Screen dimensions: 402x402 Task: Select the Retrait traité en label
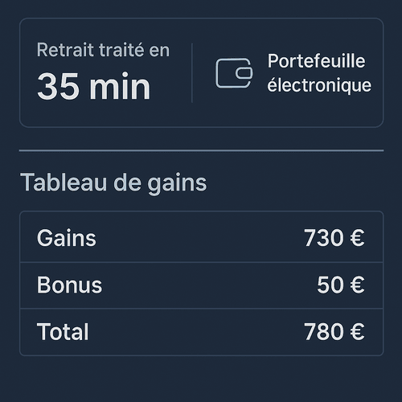pos(103,50)
